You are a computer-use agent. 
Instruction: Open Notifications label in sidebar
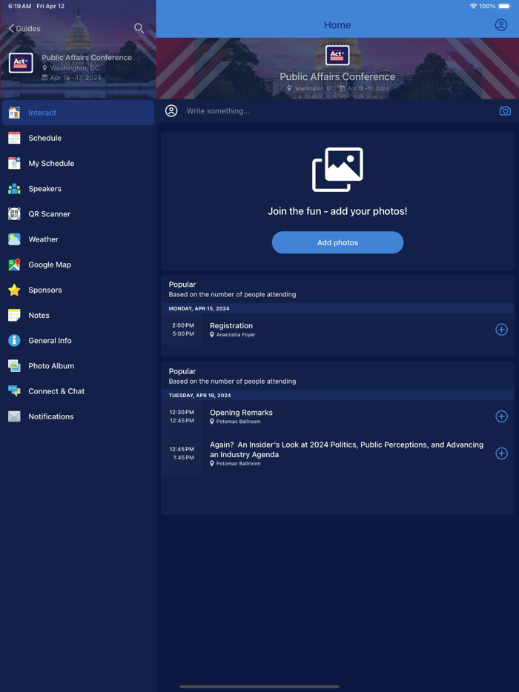pos(51,416)
